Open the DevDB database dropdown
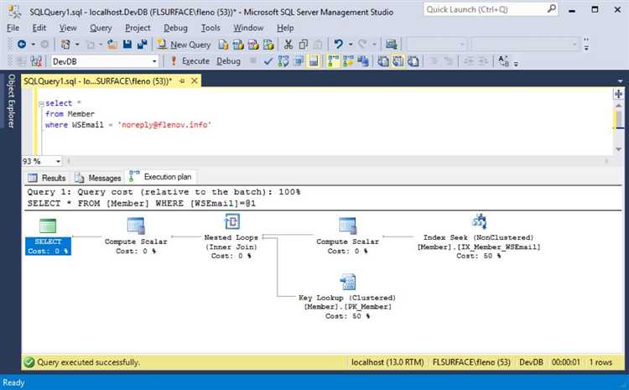Screen dimensions: 629x390 [153, 61]
